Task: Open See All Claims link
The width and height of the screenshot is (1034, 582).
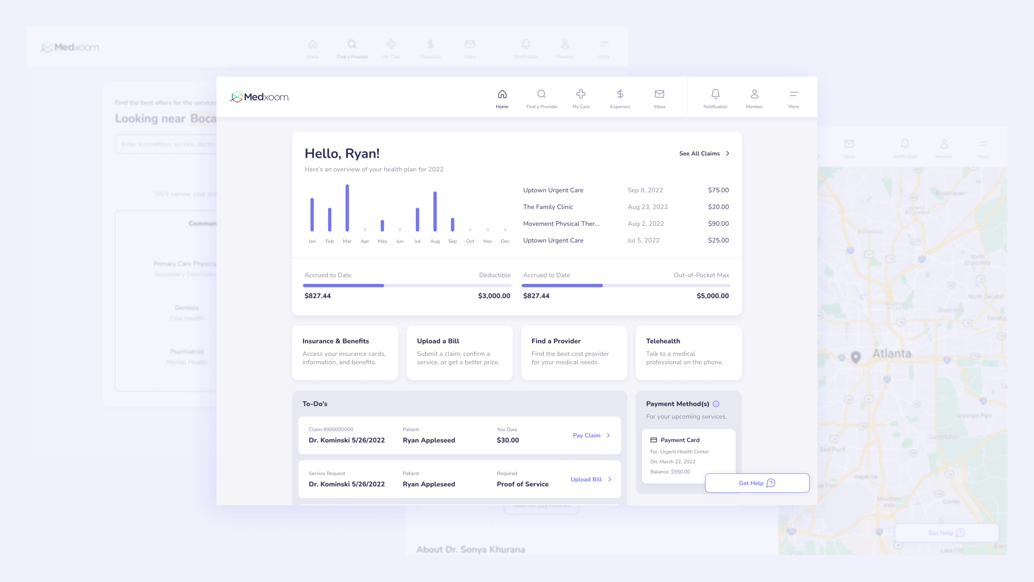Action: pyautogui.click(x=699, y=154)
